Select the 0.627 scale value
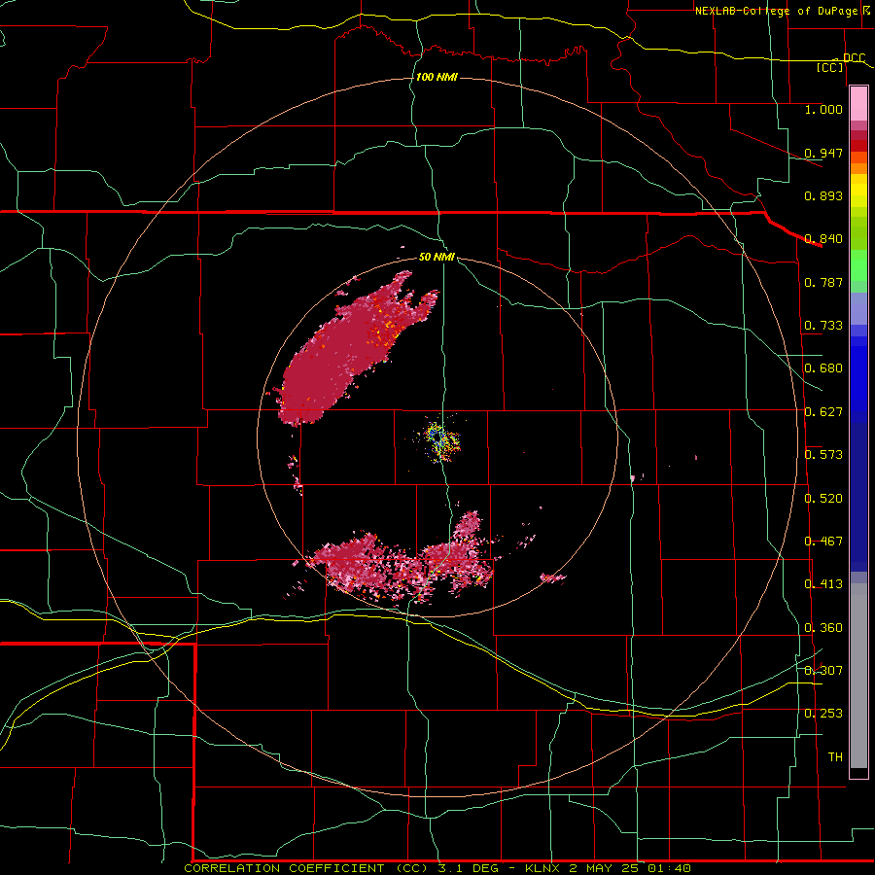This screenshot has height=875, width=875. click(x=823, y=412)
